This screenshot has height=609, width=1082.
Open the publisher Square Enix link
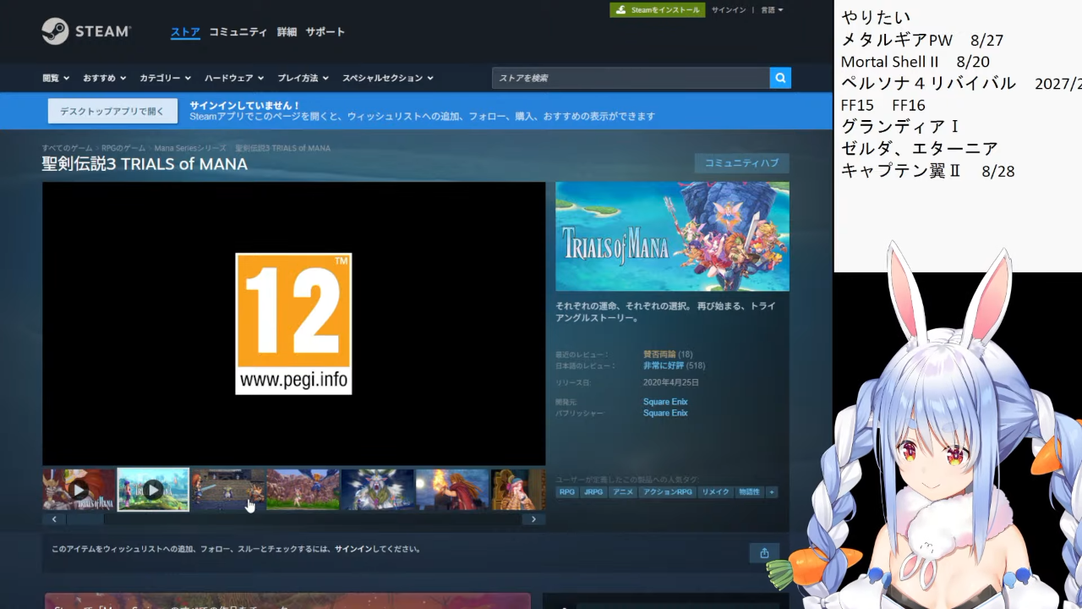coord(665,413)
